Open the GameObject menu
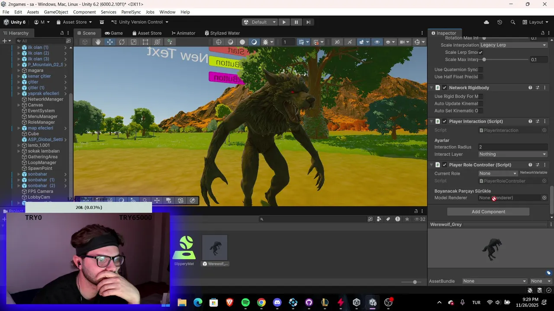This screenshot has width=554, height=311. point(56,12)
